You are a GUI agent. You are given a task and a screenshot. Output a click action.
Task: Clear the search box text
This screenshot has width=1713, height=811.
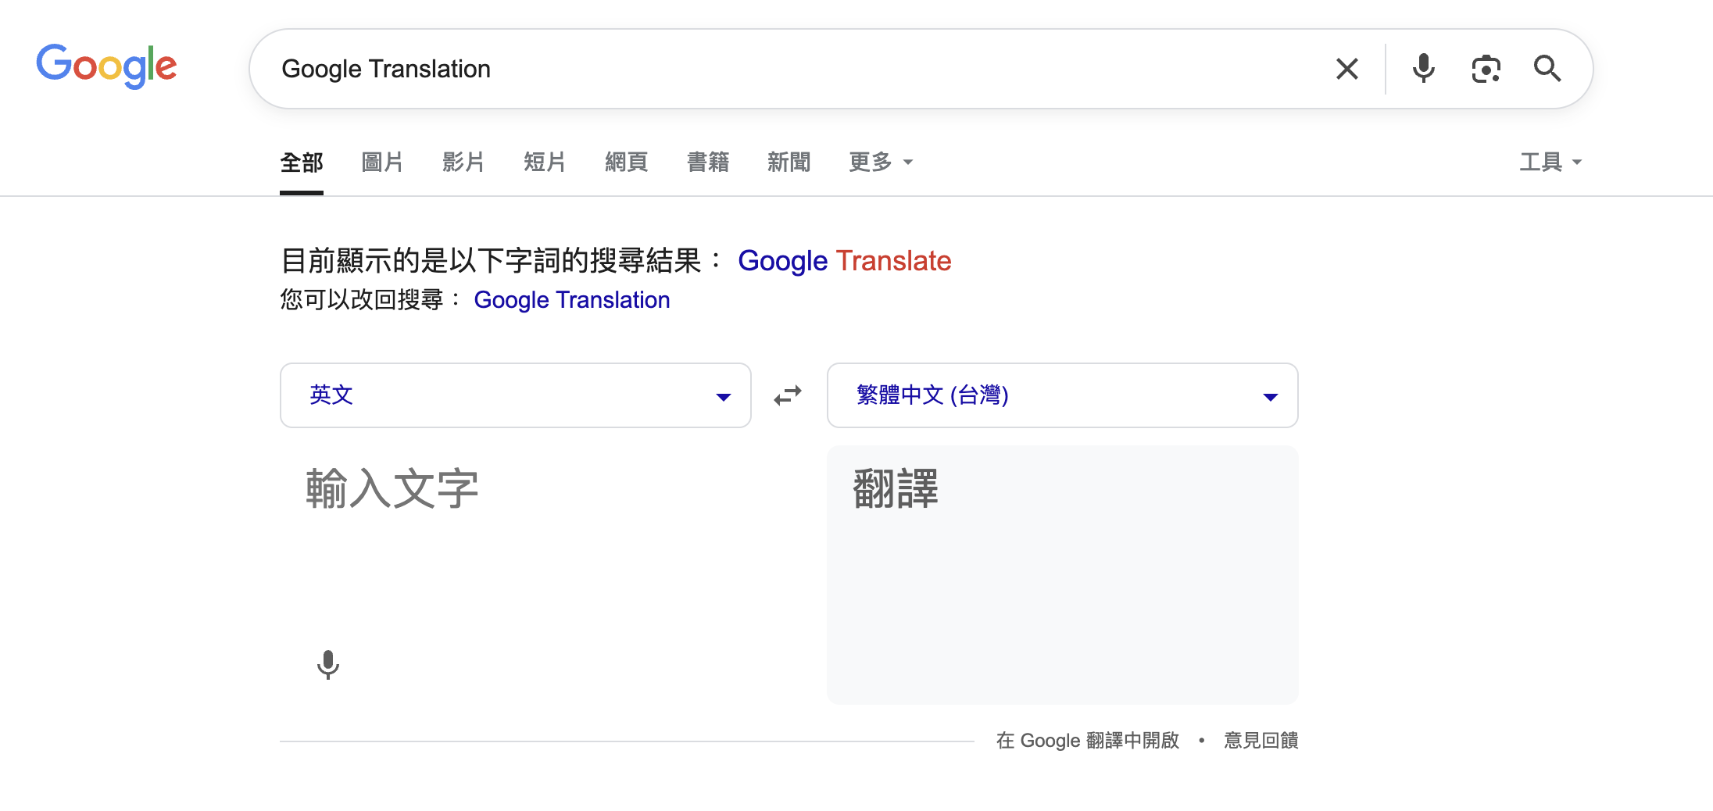pyautogui.click(x=1346, y=69)
